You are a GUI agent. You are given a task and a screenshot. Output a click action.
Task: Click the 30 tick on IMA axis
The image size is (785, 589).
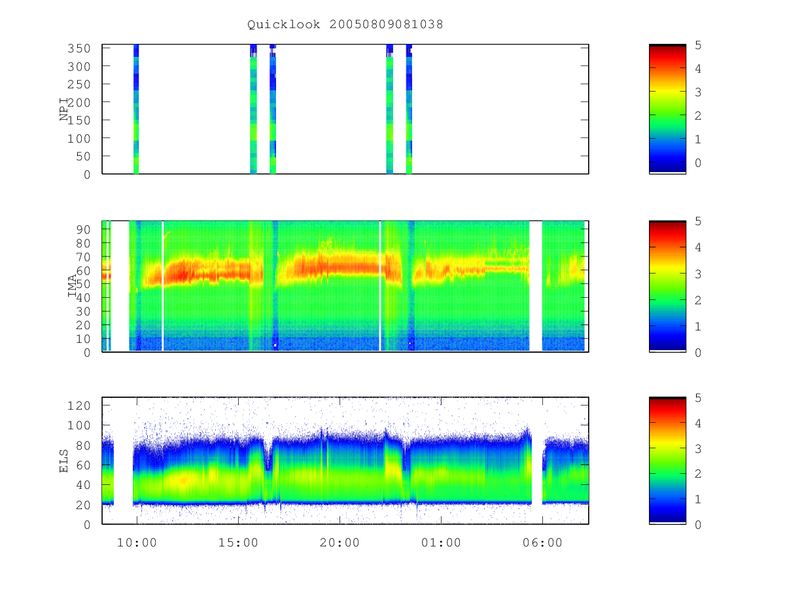(x=84, y=312)
